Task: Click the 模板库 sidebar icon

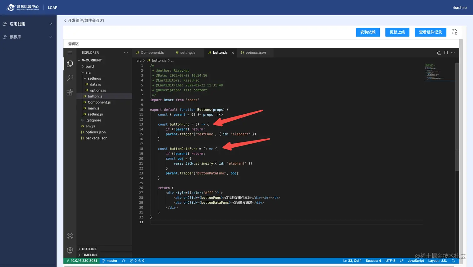Action: coord(5,37)
